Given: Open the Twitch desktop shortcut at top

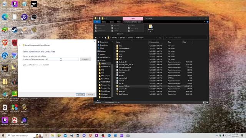Looking at the screenshot, I should (x=15, y=4).
